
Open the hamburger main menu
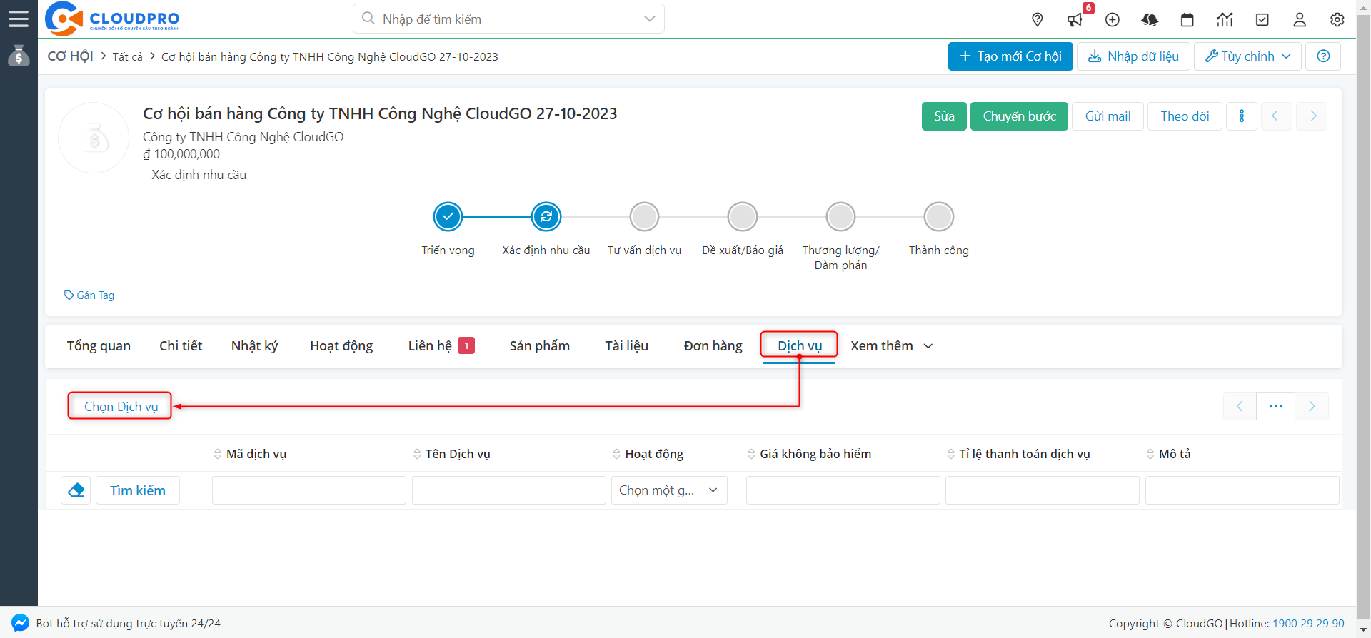tap(19, 19)
